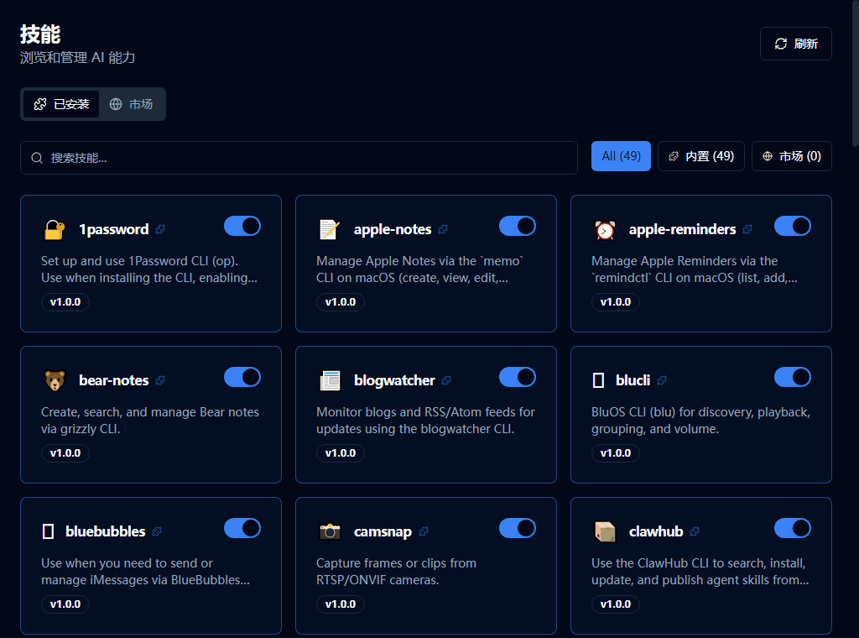Click the 1password lock icon
859x638 pixels.
54,230
